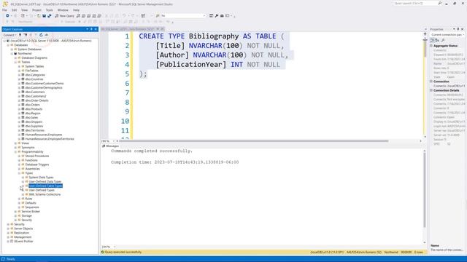Select the Management node
The height and width of the screenshot is (262, 467).
tap(23, 237)
